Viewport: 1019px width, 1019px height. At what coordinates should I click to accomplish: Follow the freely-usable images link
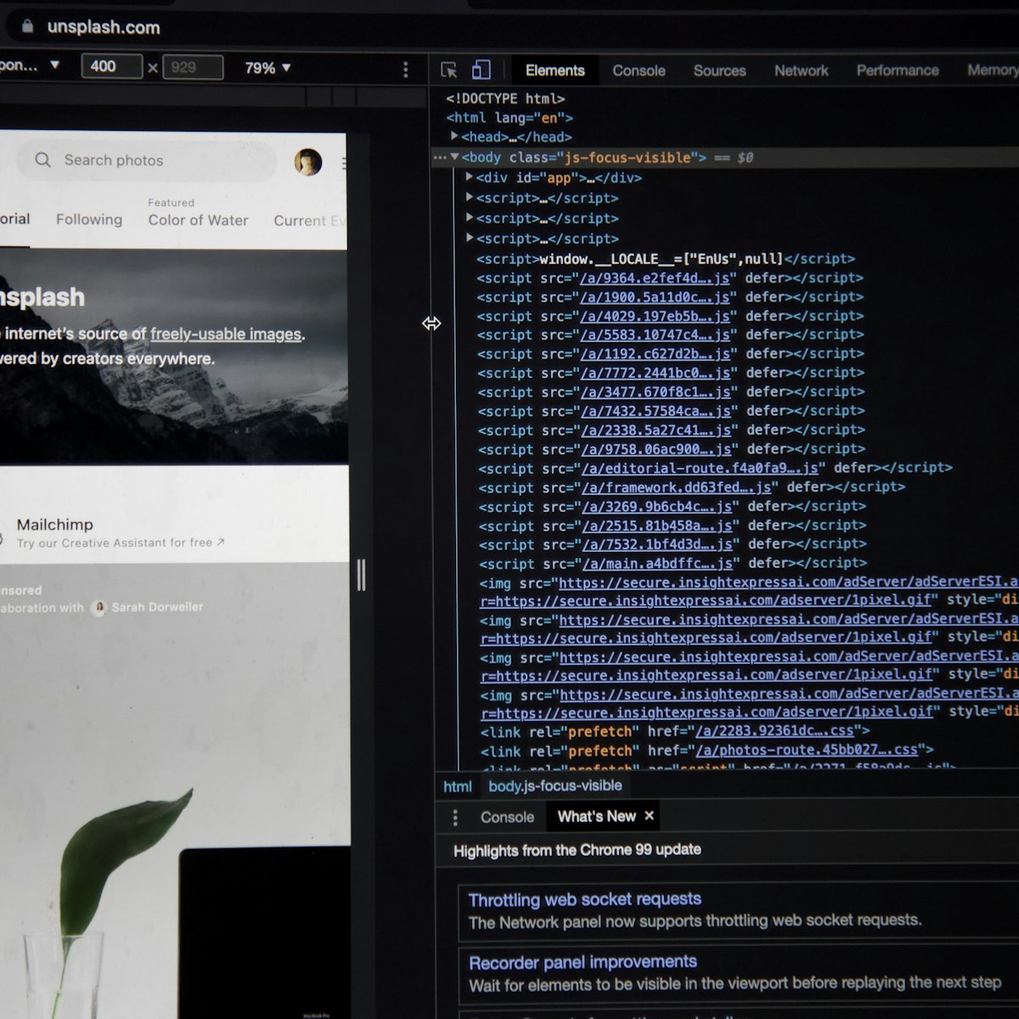(225, 334)
